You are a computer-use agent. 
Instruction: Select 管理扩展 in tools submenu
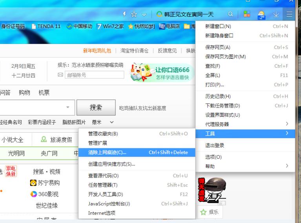click(x=137, y=143)
